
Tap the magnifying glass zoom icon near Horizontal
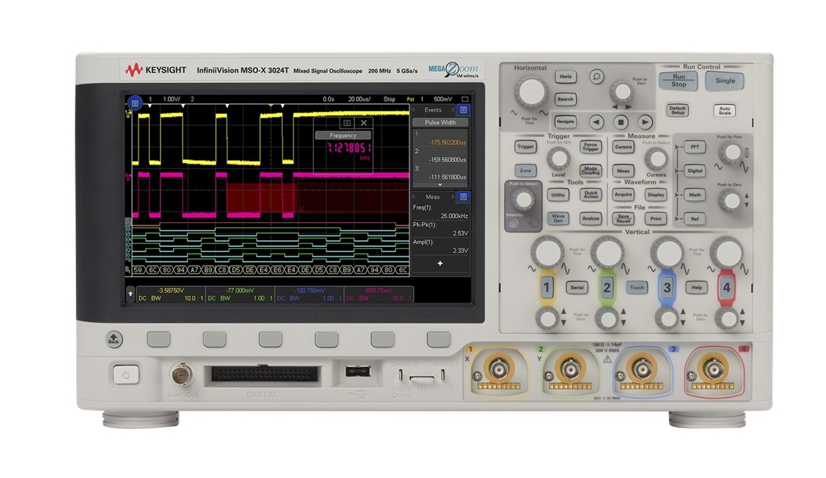click(597, 77)
